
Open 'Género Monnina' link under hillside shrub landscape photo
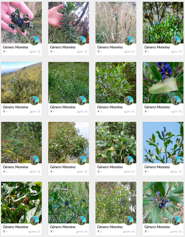pos(16,107)
